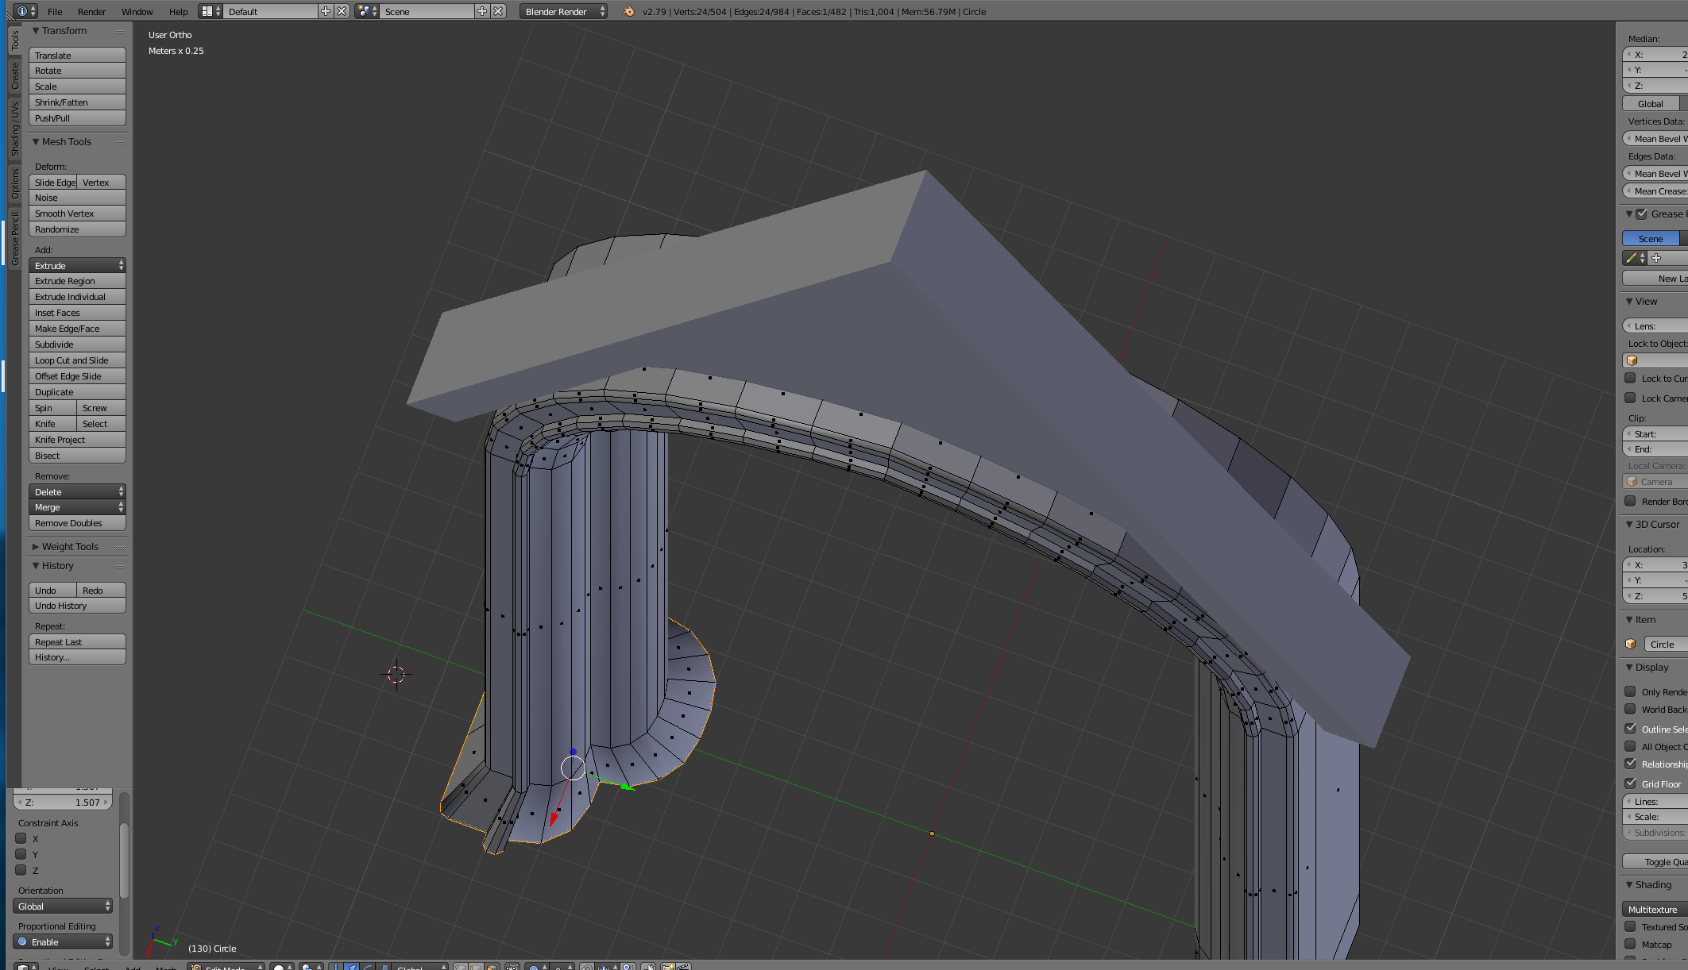Viewport: 1688px width, 970px height.
Task: Toggle Only Render display checkbox
Action: click(1630, 691)
